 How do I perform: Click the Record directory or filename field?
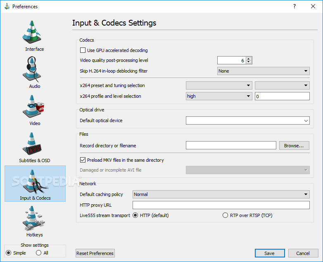point(231,145)
